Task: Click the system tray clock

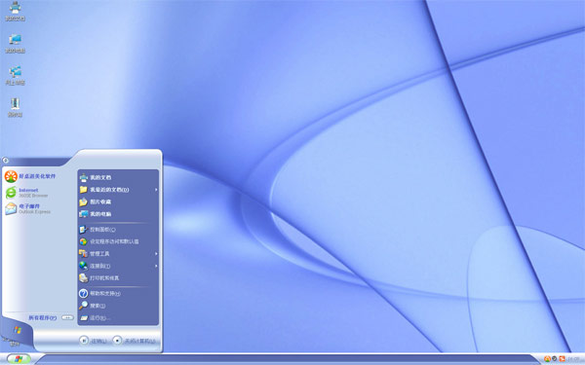Action: [574, 359]
